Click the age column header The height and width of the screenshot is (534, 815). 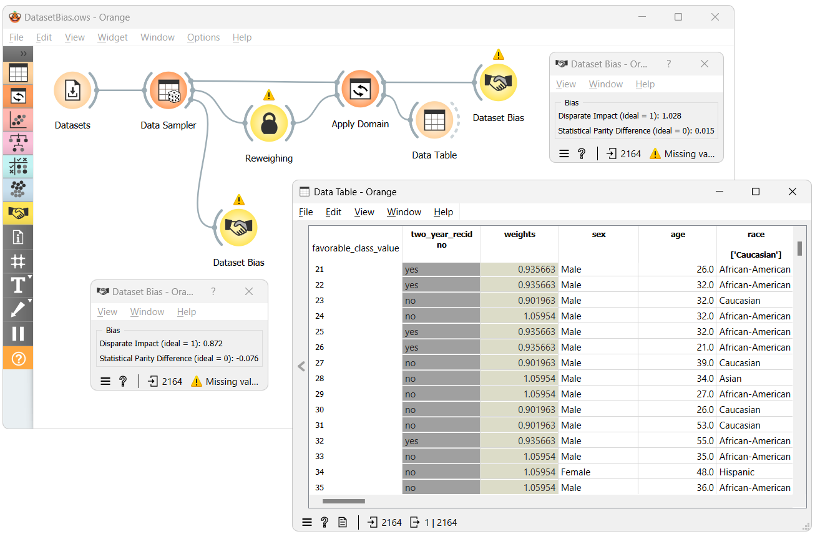(678, 244)
